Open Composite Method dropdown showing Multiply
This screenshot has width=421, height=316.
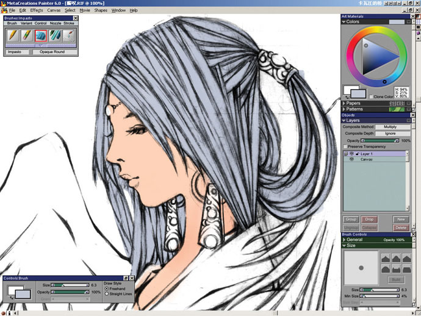[392, 127]
